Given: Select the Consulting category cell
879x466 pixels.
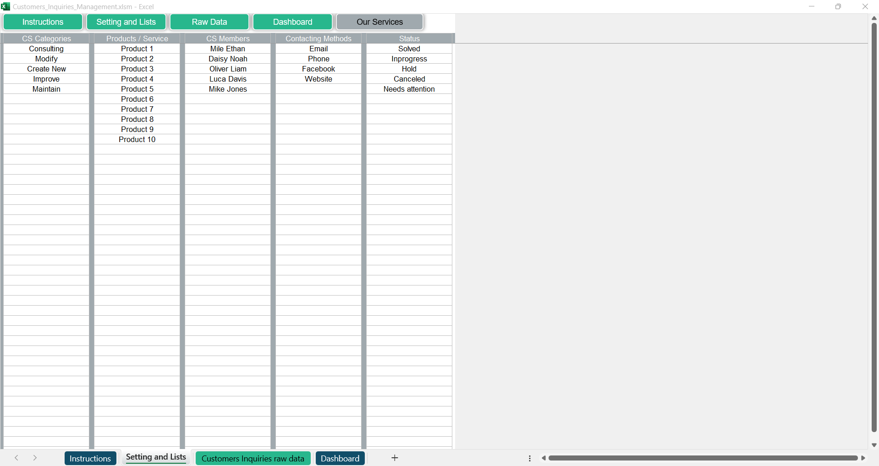Looking at the screenshot, I should coord(46,49).
